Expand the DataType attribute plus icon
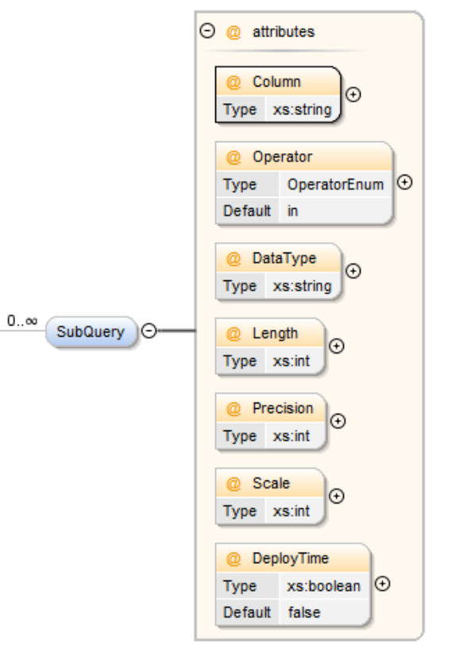The image size is (467, 648). (x=353, y=271)
